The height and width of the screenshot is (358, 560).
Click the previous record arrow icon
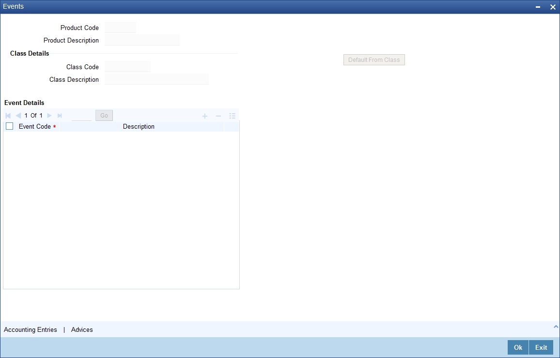(18, 115)
